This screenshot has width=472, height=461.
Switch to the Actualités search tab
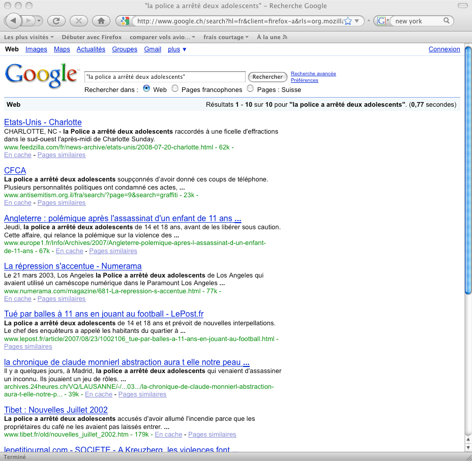(x=91, y=49)
